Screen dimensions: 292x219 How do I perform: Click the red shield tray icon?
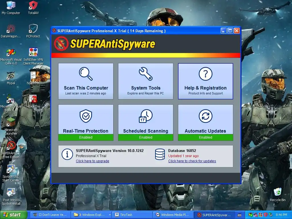click(266, 215)
